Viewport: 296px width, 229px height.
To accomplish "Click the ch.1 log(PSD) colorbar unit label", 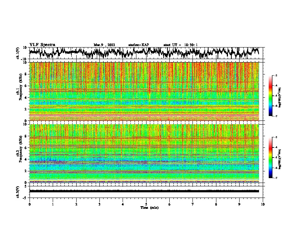I will pyautogui.click(x=280, y=97).
